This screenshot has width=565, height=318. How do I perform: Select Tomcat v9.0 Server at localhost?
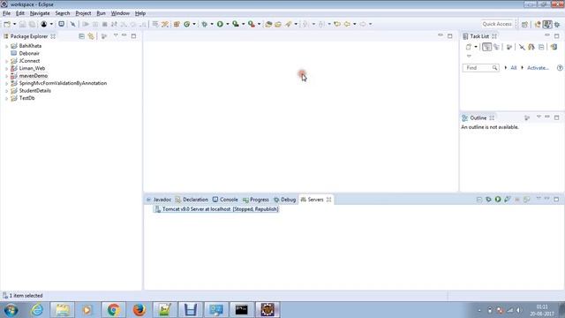coord(216,209)
